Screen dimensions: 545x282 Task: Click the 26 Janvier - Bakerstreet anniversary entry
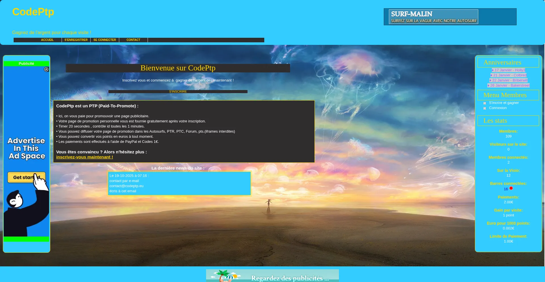pyautogui.click(x=508, y=85)
